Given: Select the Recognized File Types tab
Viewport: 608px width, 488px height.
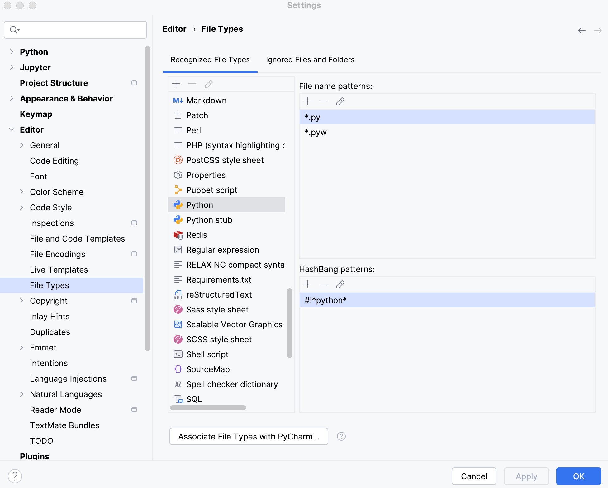Looking at the screenshot, I should 210,59.
